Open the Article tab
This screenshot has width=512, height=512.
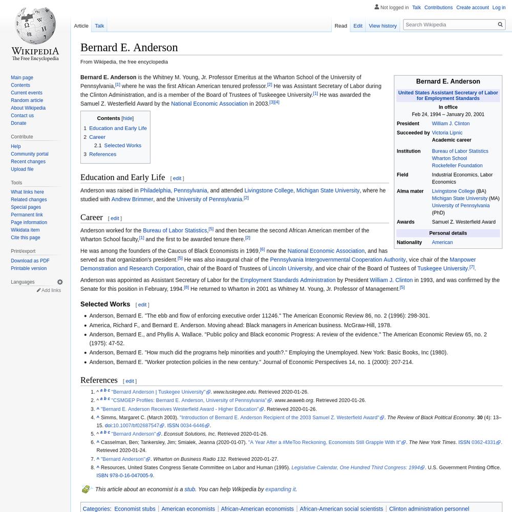point(81,26)
